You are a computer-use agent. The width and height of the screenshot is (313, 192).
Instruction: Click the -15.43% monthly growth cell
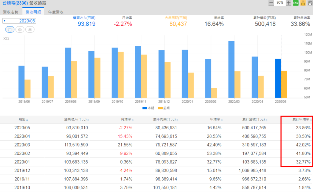[124, 136]
